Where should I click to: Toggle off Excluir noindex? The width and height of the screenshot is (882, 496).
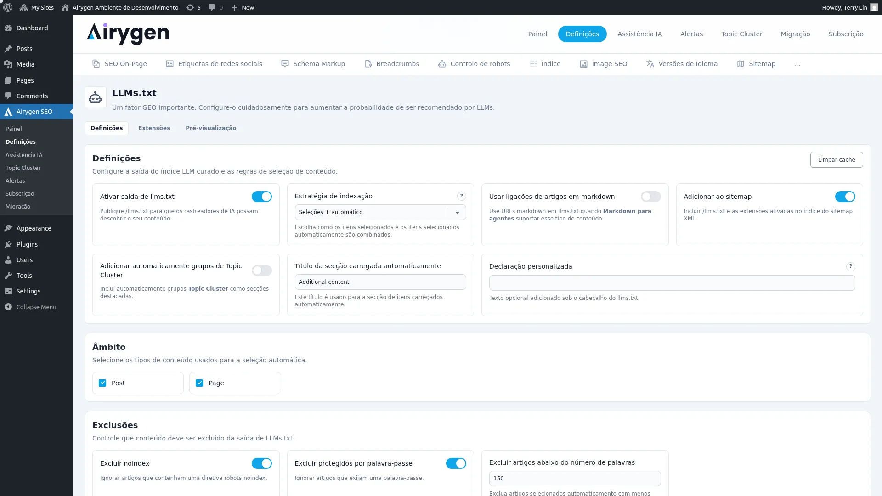pos(261,463)
